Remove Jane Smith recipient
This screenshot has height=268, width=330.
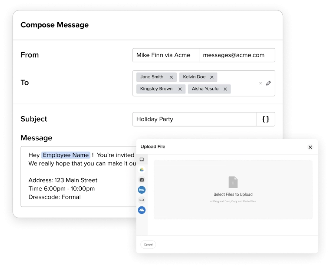click(x=171, y=77)
